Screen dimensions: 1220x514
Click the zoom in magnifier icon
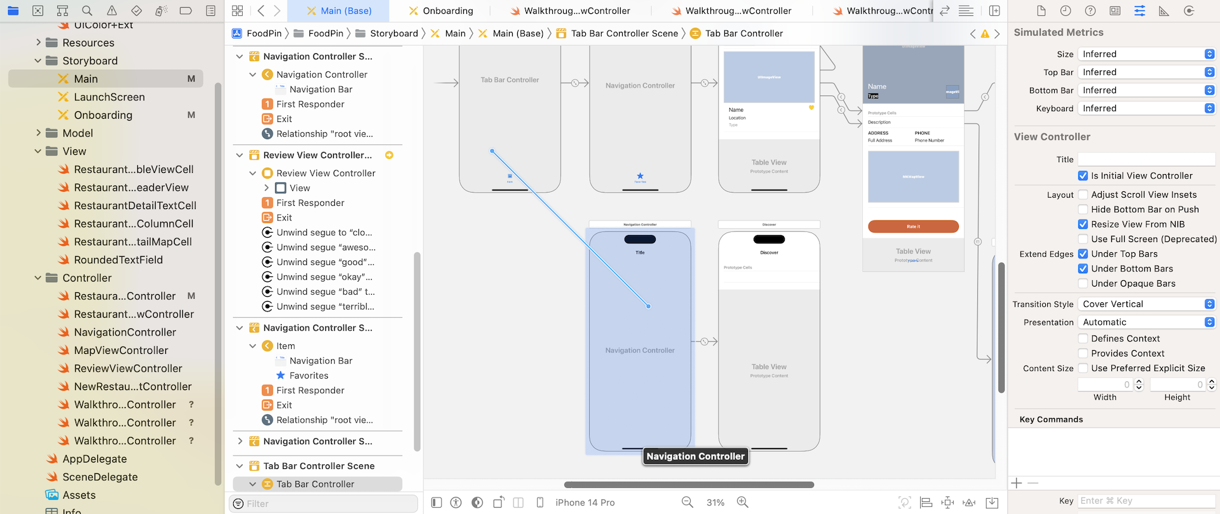742,502
